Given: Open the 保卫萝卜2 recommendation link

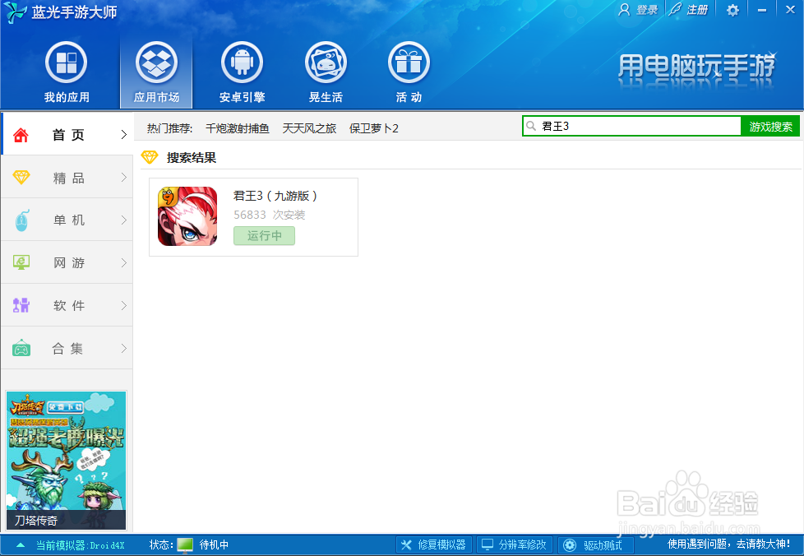Looking at the screenshot, I should click(374, 128).
